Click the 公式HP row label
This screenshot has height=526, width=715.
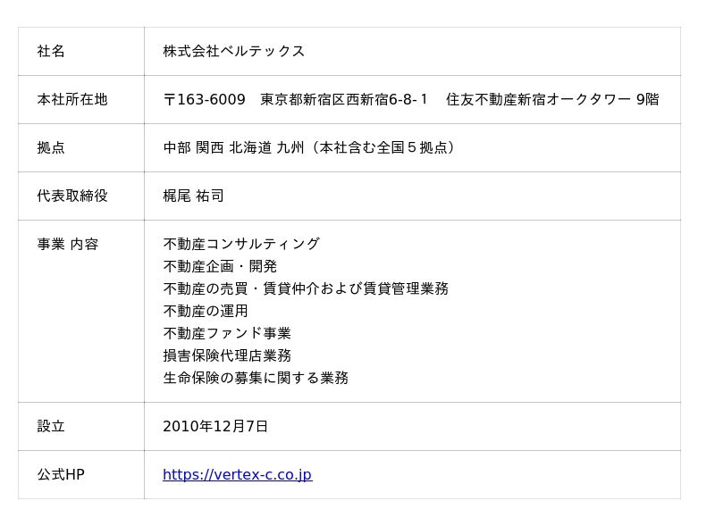[x=61, y=474]
